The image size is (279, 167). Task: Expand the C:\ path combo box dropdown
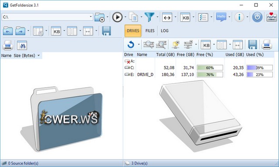click(x=91, y=17)
